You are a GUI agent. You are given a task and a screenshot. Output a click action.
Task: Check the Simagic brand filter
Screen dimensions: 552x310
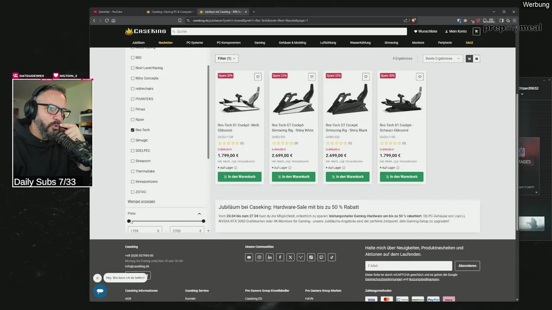point(132,140)
